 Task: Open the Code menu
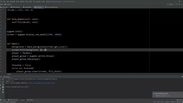coord(17,1)
